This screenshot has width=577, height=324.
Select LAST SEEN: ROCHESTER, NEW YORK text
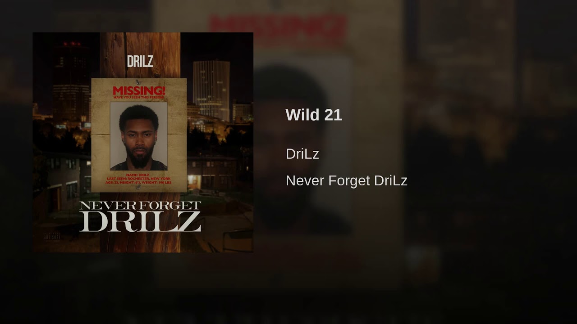coord(138,179)
